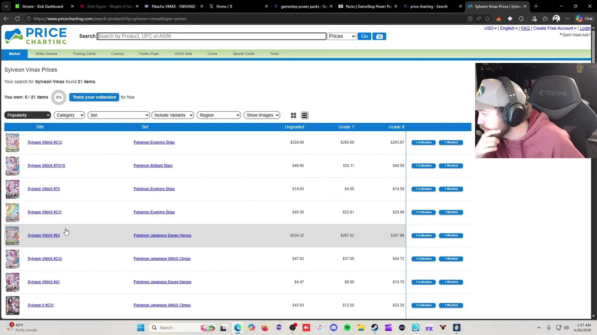Open Favorites list icon in toolbar

[x=544, y=19]
